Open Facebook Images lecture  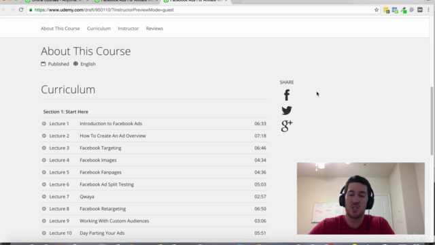(x=98, y=160)
